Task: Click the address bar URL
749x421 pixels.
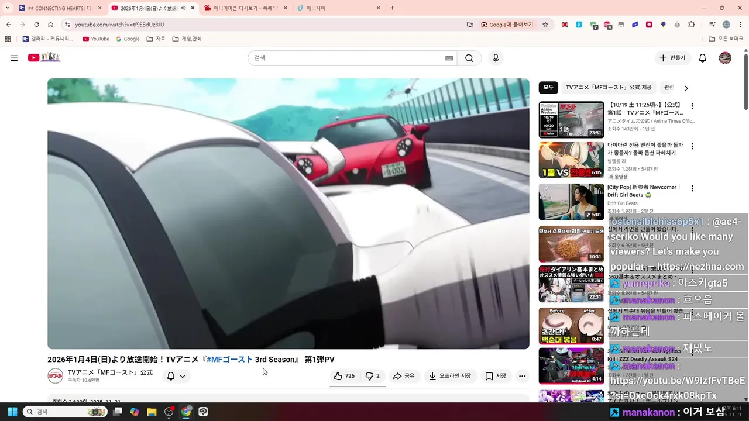Action: [119, 25]
